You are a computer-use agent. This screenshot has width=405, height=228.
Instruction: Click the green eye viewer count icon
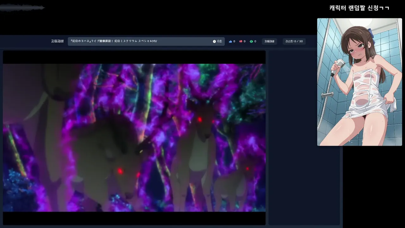tap(251, 41)
